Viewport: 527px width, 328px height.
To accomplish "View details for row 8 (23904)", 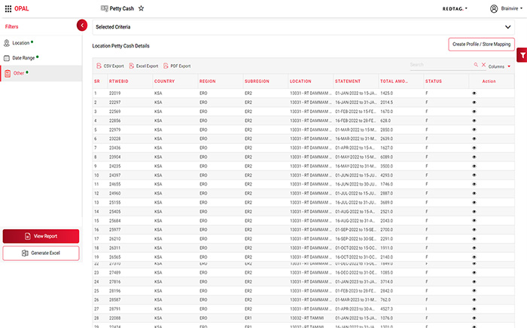I will pos(474,157).
